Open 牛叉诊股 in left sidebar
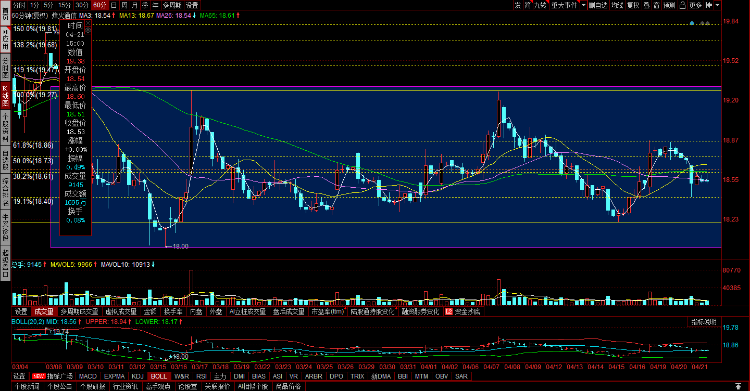Screen dimensions: 750x391 [x=5, y=227]
